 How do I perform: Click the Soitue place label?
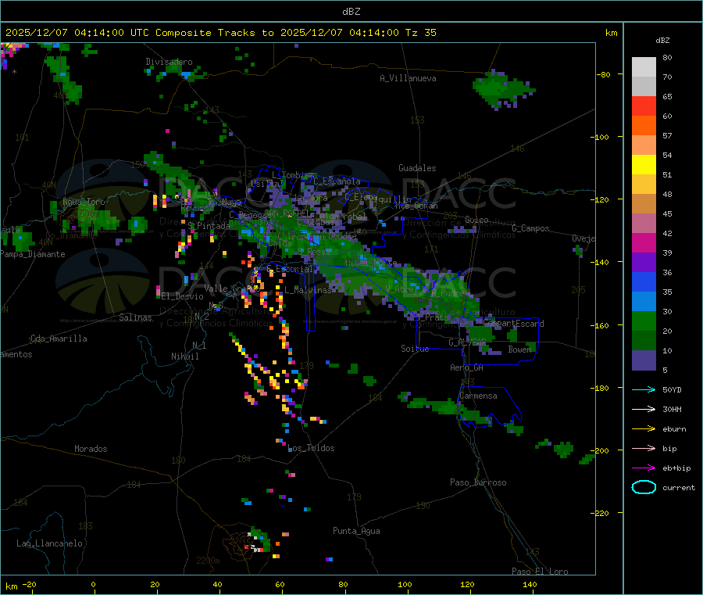pos(415,349)
